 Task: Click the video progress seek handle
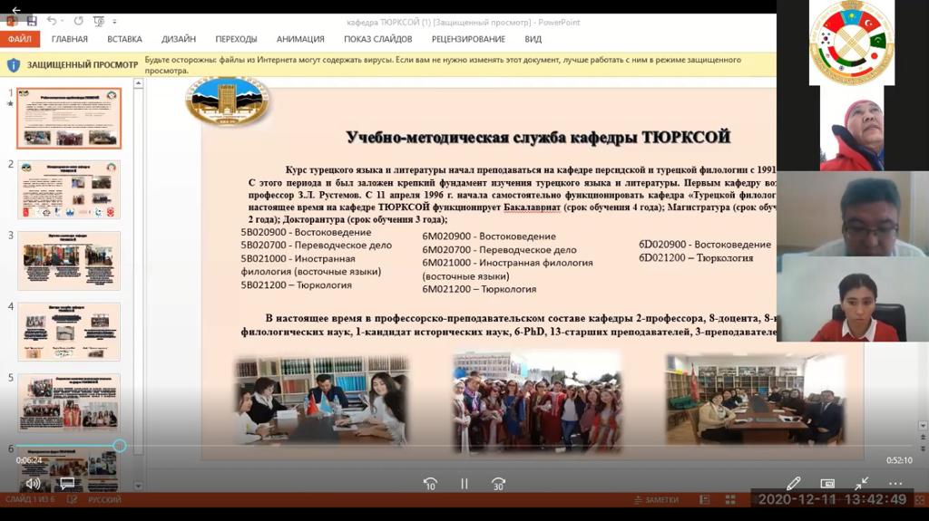[x=120, y=446]
